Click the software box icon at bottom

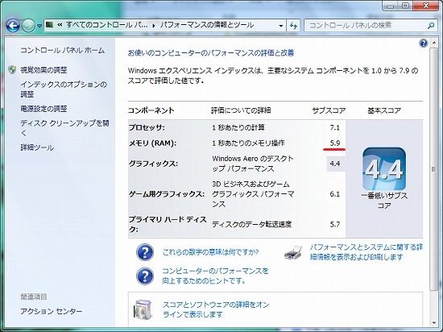click(143, 309)
